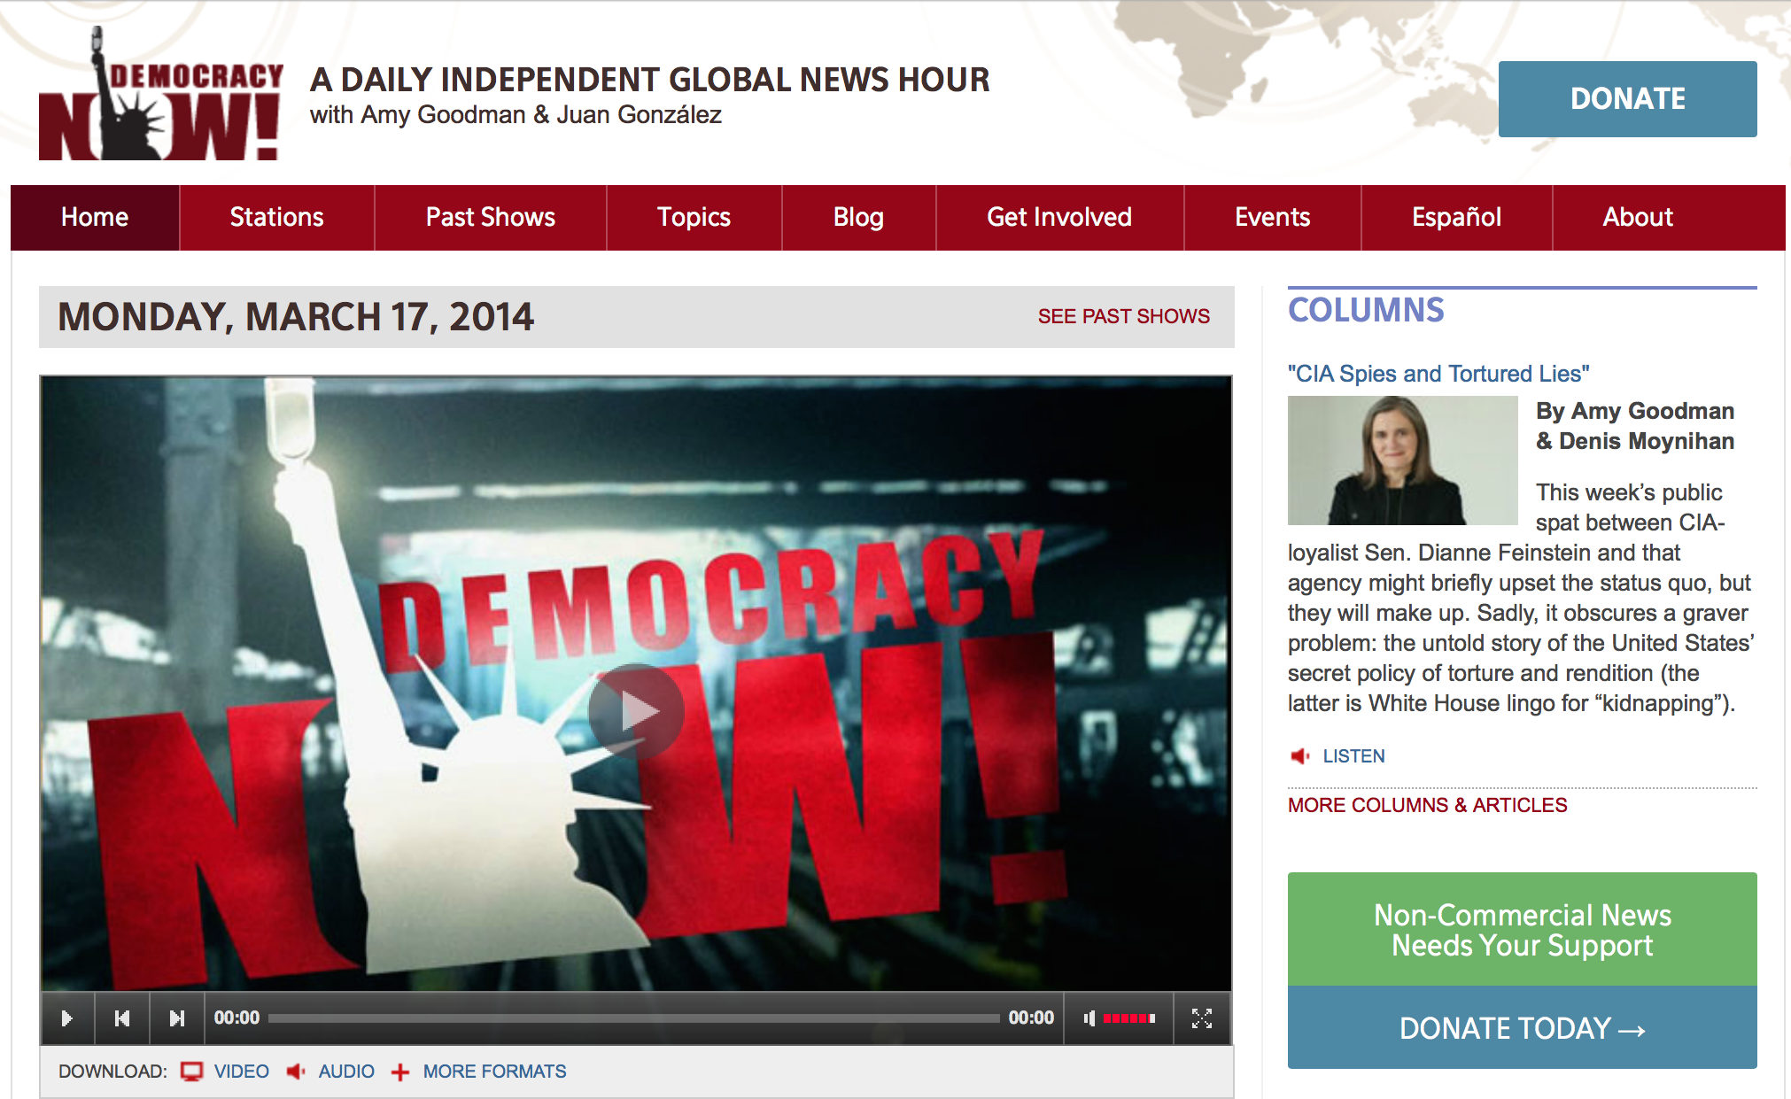Adjust the red volume level bar
The height and width of the screenshot is (1099, 1791).
pos(1129,1018)
